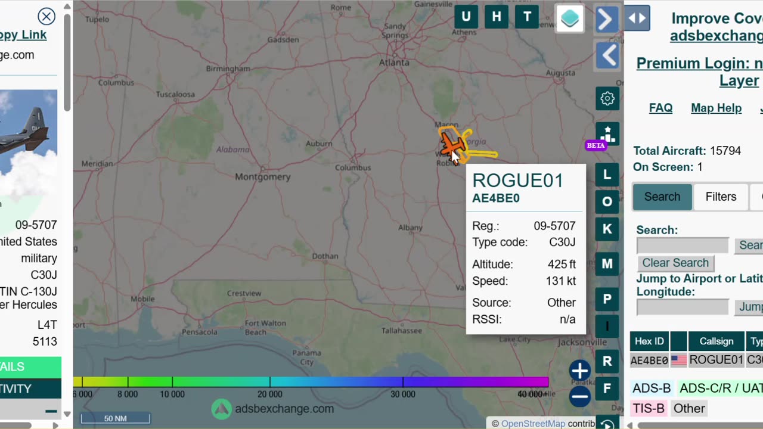Toggle the R map option

click(607, 361)
